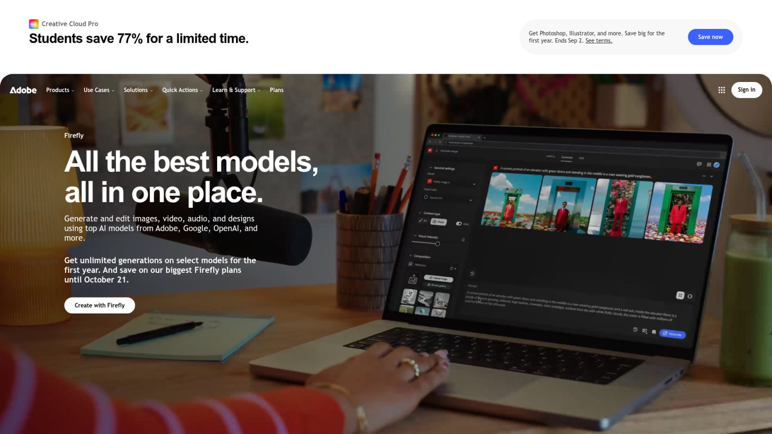This screenshot has width=772, height=434.
Task: Click the 'Students save 77%' headline
Action: (x=139, y=39)
